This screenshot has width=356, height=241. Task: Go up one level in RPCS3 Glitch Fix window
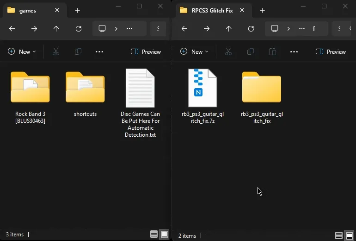click(229, 29)
